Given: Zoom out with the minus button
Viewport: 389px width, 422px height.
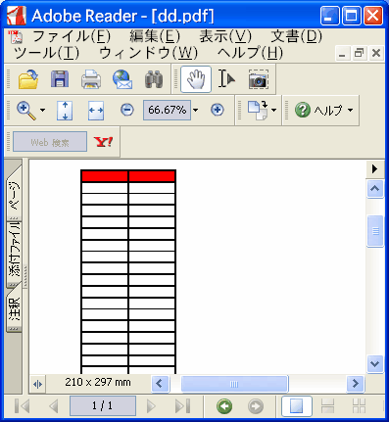Looking at the screenshot, I should [127, 110].
